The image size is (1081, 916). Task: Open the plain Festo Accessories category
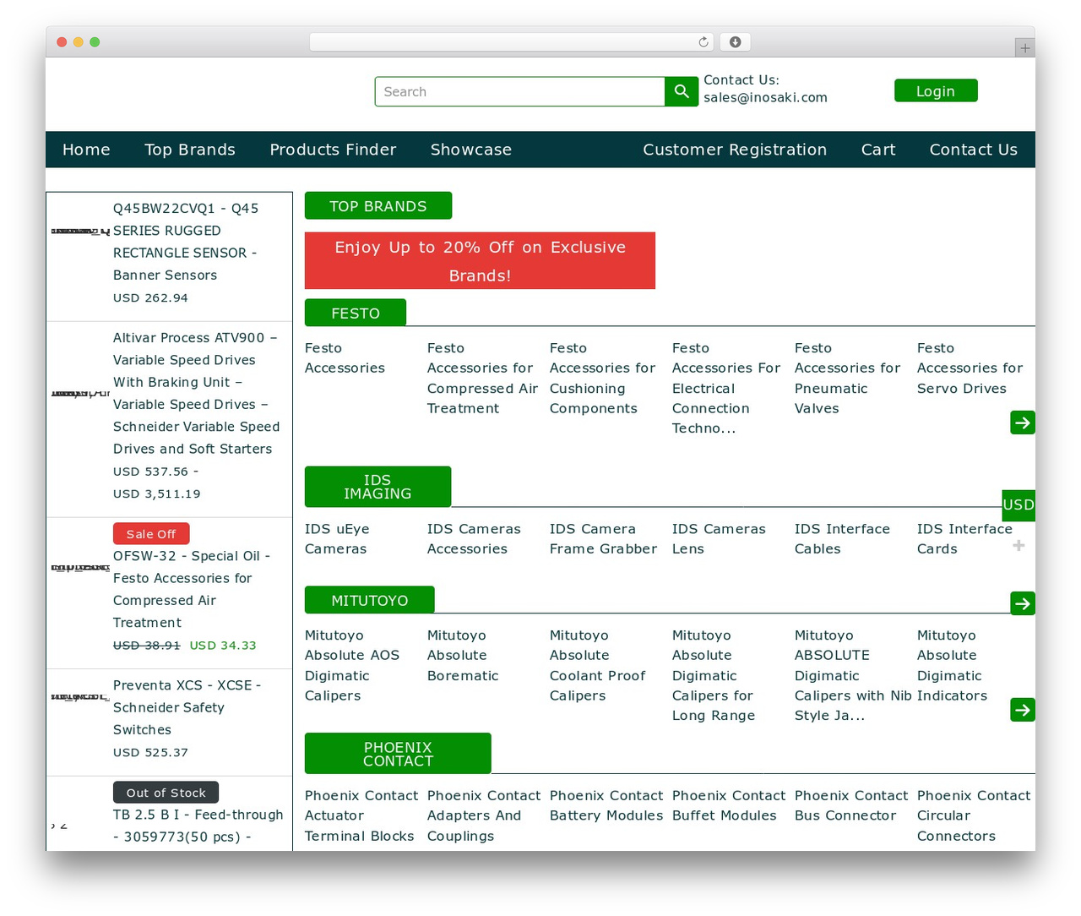pyautogui.click(x=345, y=358)
